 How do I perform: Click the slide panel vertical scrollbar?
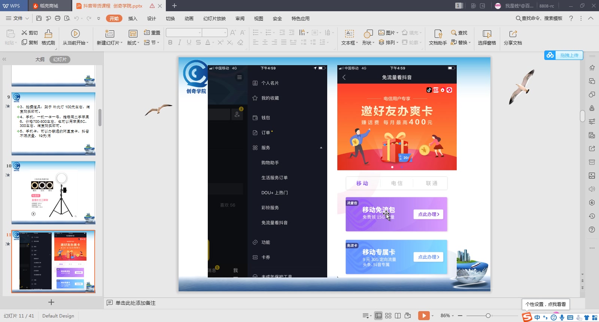click(100, 118)
